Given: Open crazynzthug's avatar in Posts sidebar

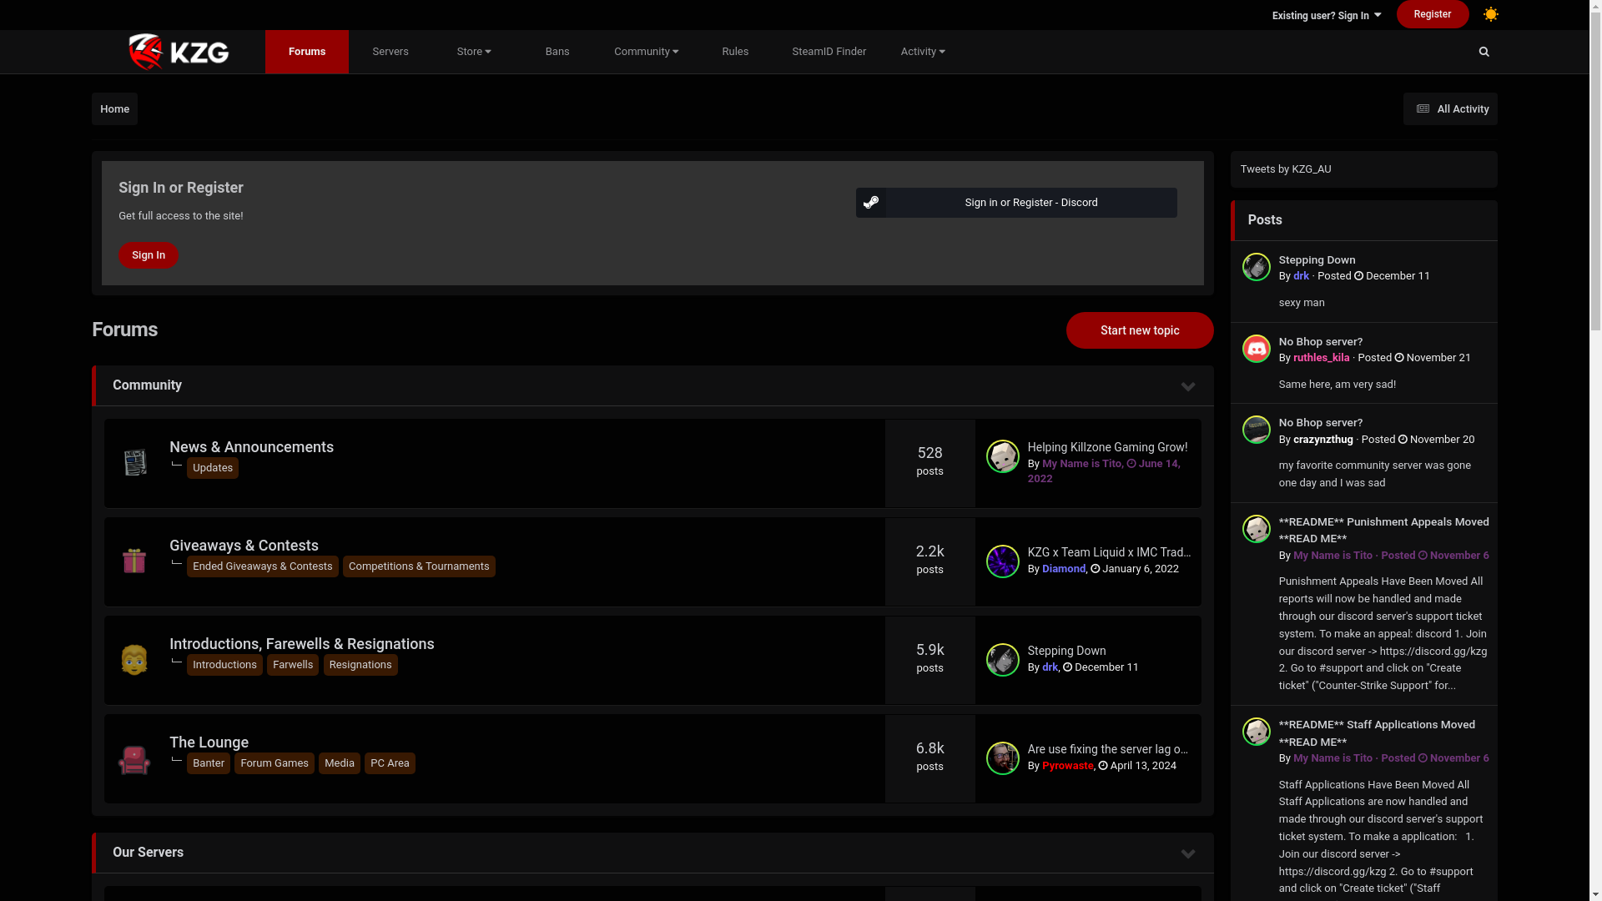Looking at the screenshot, I should (x=1257, y=430).
